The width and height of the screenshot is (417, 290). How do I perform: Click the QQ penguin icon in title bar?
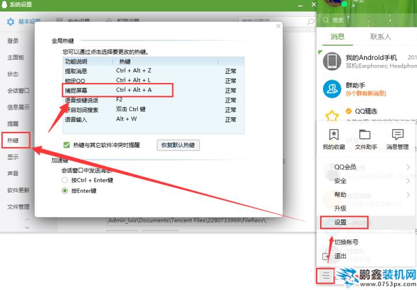5,5
